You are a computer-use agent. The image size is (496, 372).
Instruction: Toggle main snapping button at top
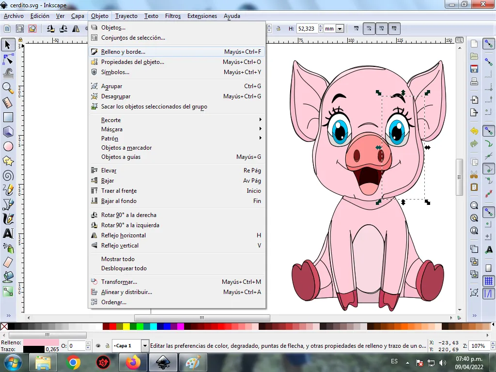(x=489, y=44)
